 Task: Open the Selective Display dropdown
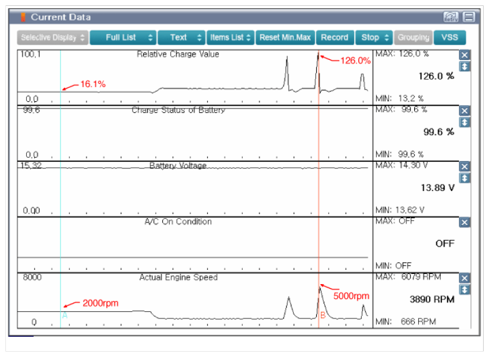coord(52,37)
